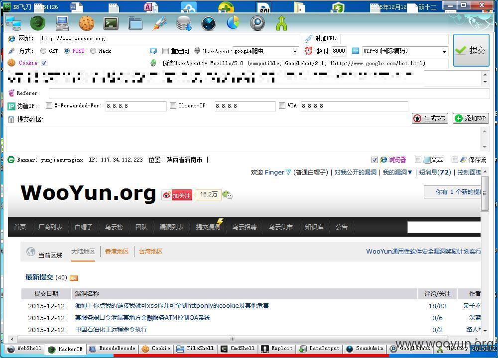Open the 中国石油化工远程命令执行 vulnerability link
The width and height of the screenshot is (498, 358).
click(x=111, y=330)
